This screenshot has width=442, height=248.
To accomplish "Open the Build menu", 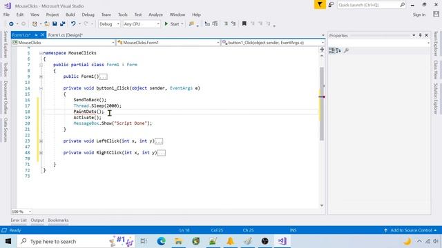I will (70, 14).
